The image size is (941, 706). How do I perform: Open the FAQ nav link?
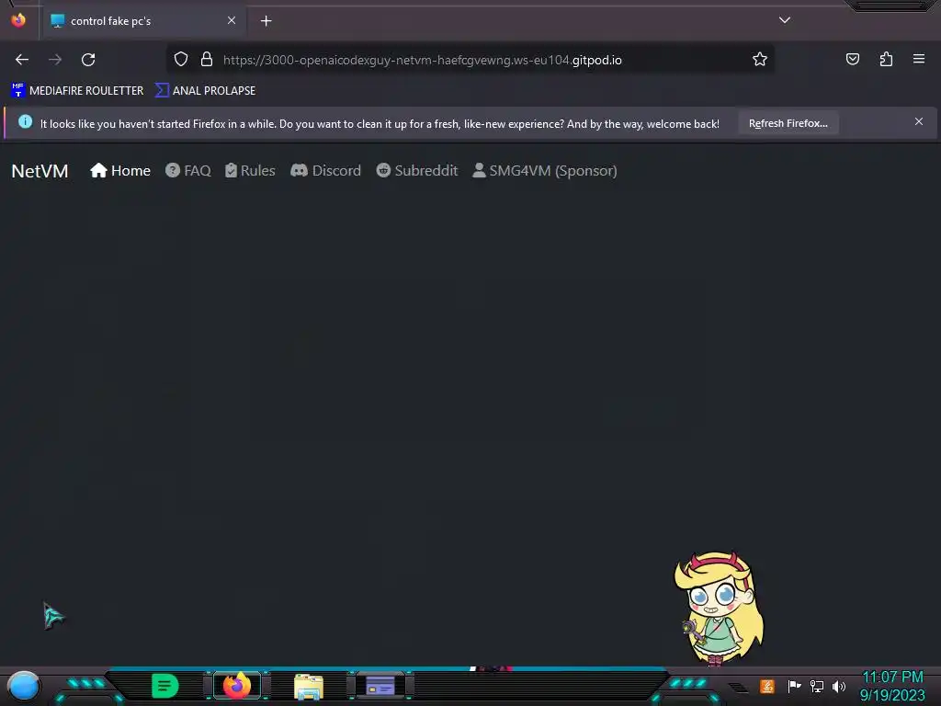click(187, 170)
